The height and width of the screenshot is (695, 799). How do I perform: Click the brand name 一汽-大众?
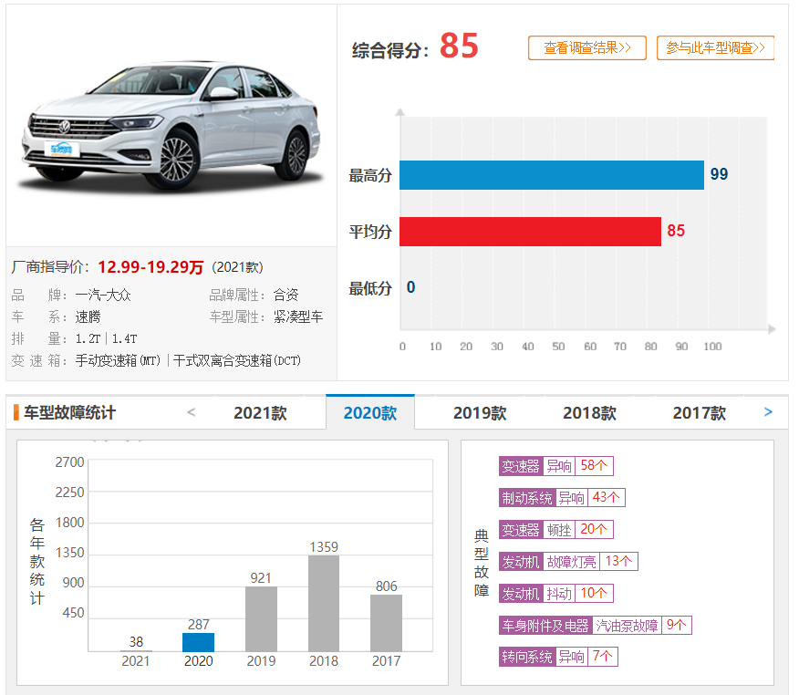pos(103,295)
